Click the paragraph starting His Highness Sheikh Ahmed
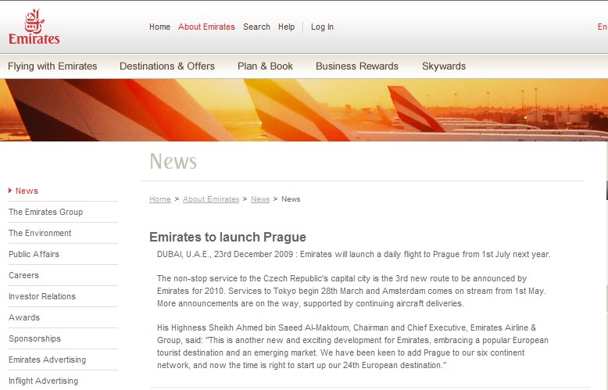 coord(352,346)
